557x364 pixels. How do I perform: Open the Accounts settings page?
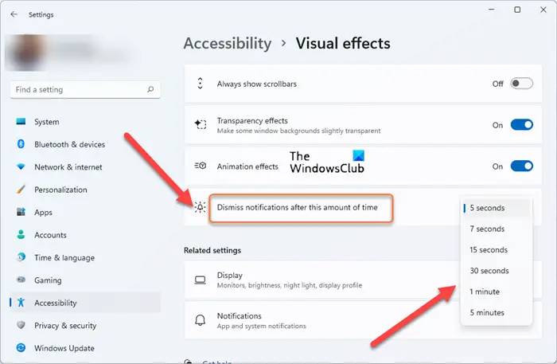[50, 235]
